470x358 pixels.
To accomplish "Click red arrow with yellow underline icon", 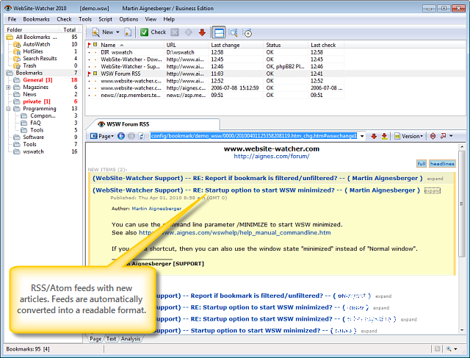I will click(384, 136).
